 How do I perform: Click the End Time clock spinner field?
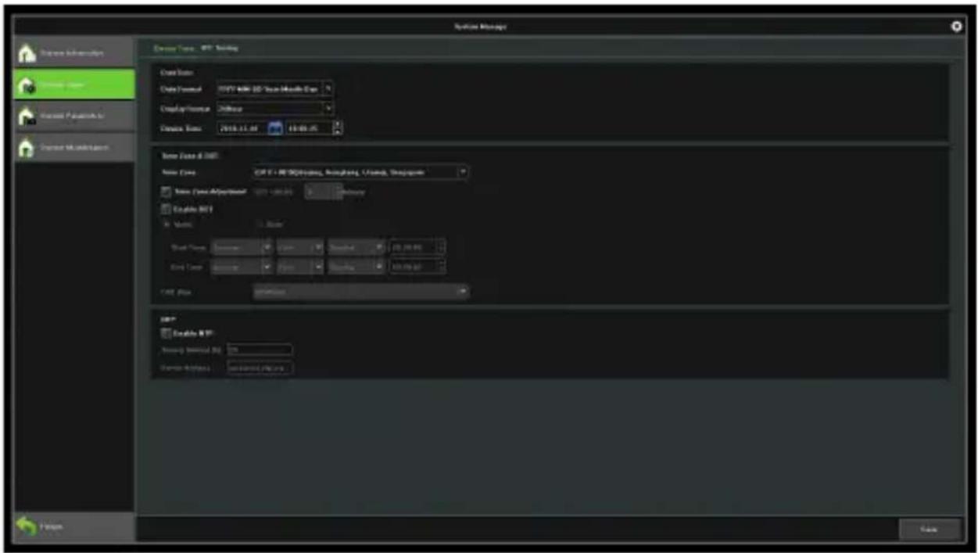[417, 267]
